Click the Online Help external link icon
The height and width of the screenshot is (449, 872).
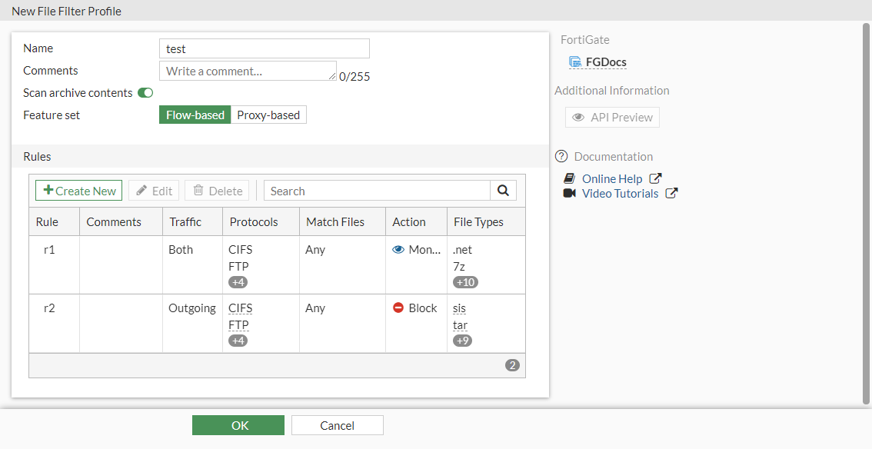pos(655,178)
